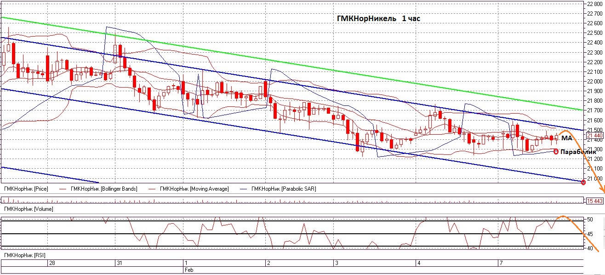Click the 22 300 price axis label
Screen dimensions: 605x275
595,52
